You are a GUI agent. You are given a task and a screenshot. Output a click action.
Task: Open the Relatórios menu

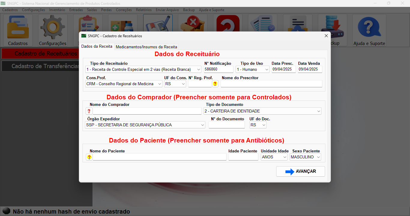pyautogui.click(x=143, y=10)
